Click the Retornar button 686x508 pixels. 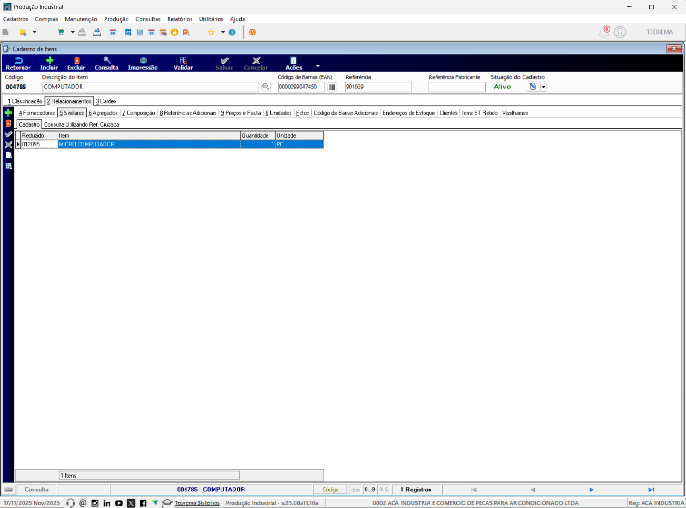(x=18, y=64)
